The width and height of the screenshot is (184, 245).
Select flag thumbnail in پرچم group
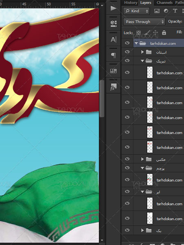click(150, 180)
